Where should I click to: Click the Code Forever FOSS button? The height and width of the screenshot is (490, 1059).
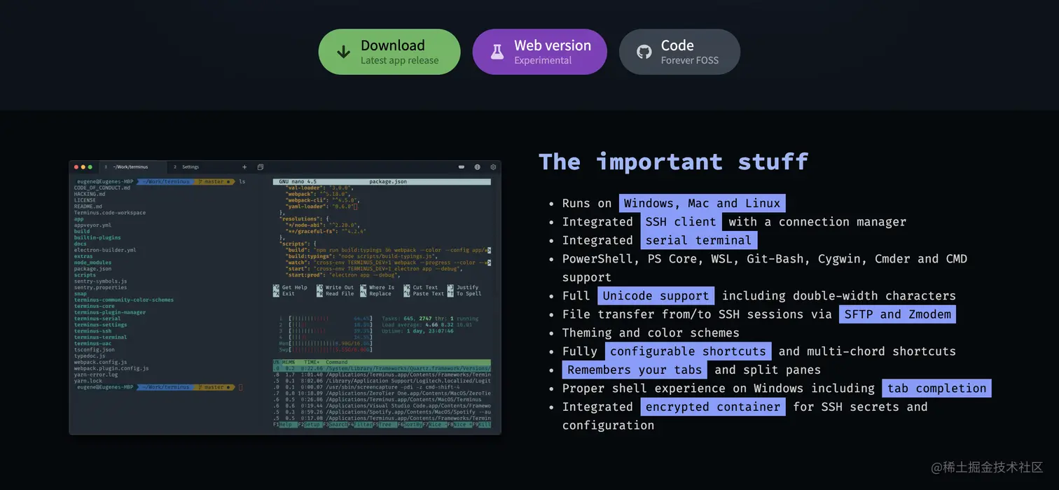click(679, 51)
